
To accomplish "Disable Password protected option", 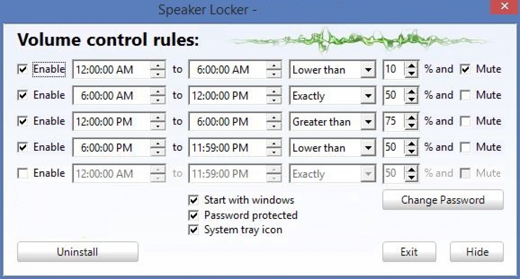I will 193,215.
